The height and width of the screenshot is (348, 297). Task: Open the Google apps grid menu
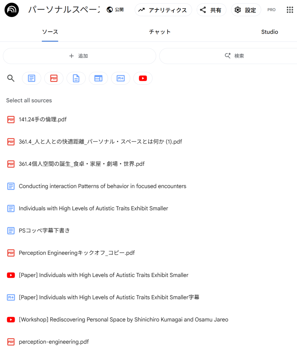click(x=290, y=10)
